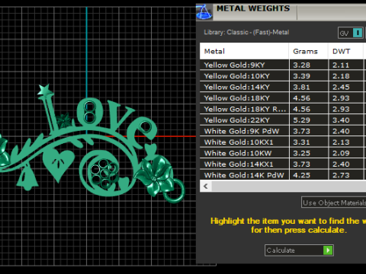This screenshot has width=366, height=274.
Task: Click the Calculate button
Action: (299, 250)
